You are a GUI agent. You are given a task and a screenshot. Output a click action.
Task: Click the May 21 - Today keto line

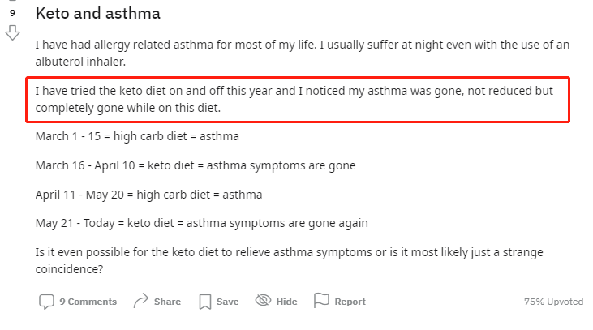point(201,223)
